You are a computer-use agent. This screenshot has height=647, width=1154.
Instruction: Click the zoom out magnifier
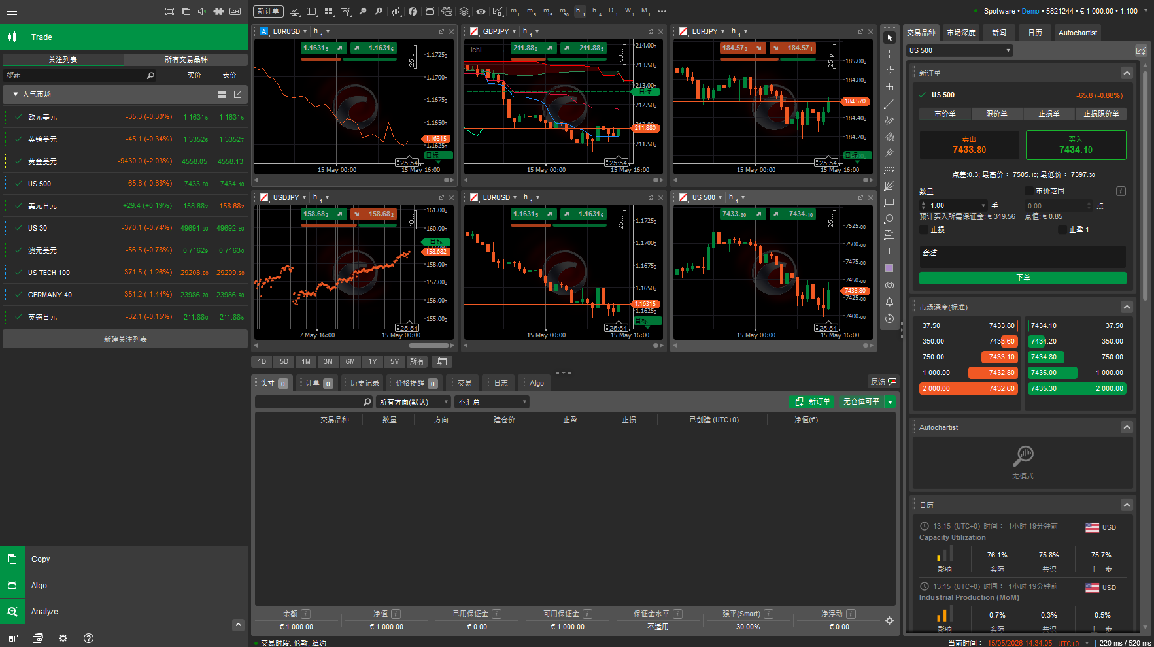coord(364,11)
